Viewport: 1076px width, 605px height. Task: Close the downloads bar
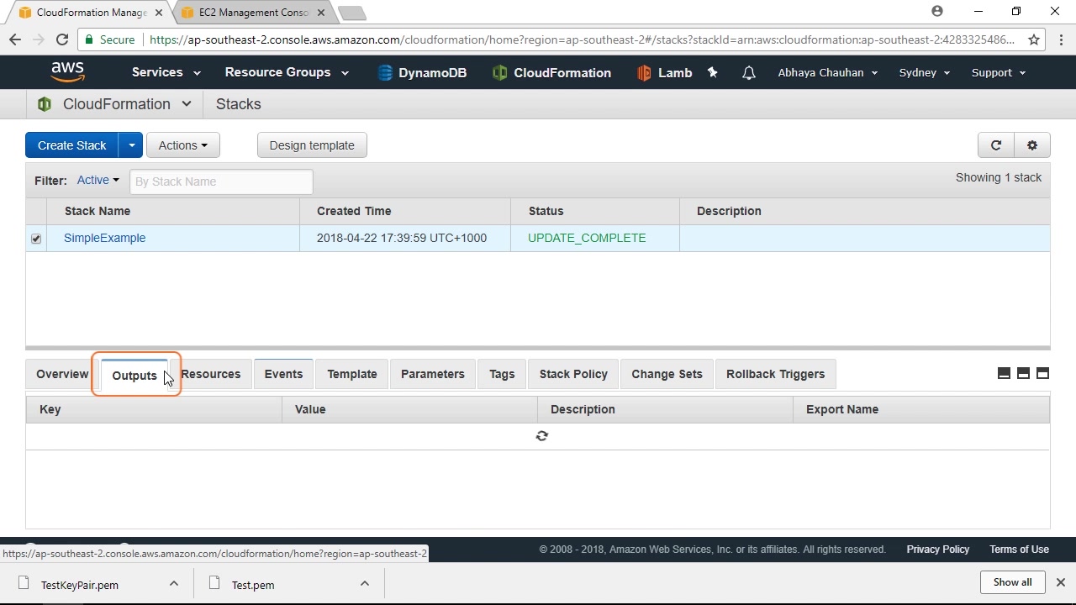tap(1061, 582)
